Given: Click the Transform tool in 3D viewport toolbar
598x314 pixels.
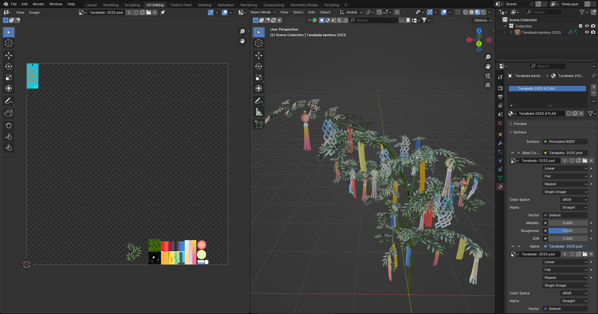Looking at the screenshot, I should tap(259, 88).
